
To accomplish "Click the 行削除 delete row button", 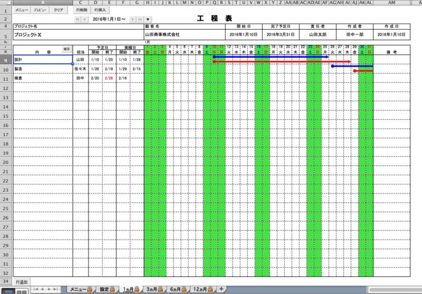I will click(82, 10).
